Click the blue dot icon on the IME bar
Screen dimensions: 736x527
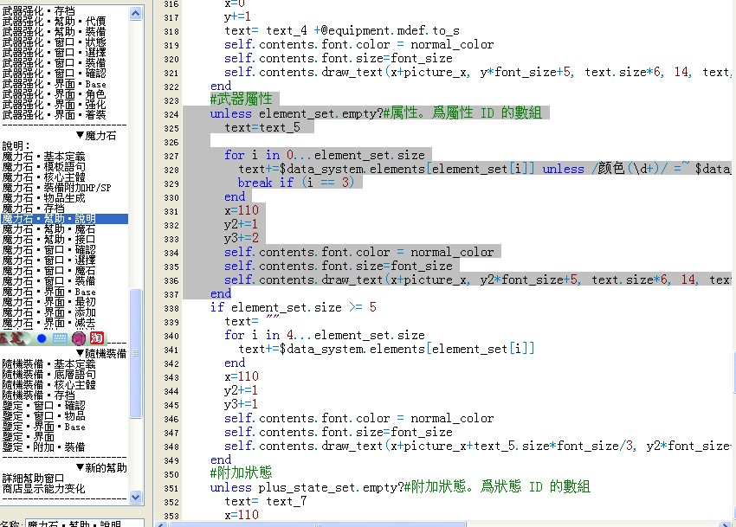click(x=42, y=338)
